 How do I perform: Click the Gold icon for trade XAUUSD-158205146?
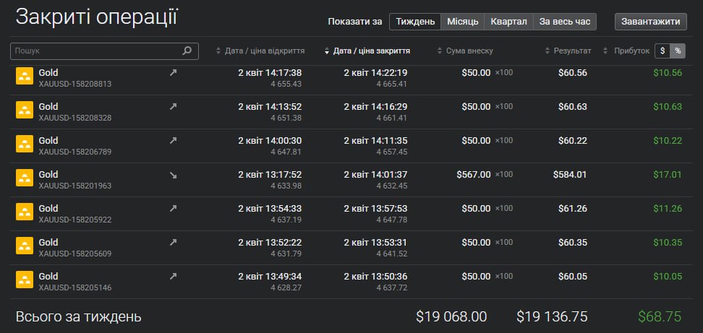click(x=25, y=282)
